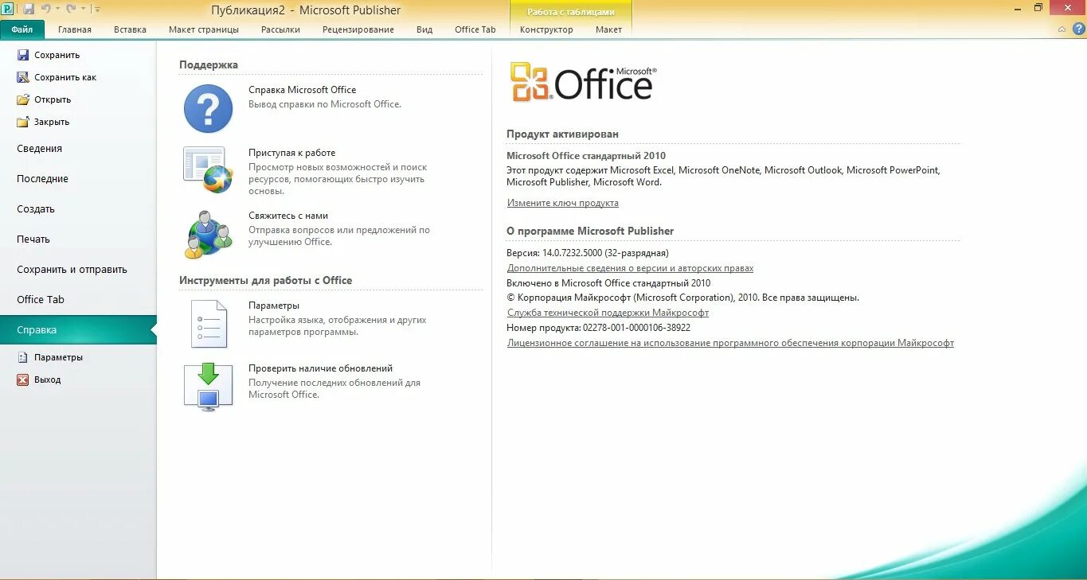Screen dimensions: 1087x580
Task: Open the Рассылки tab
Action: click(x=280, y=29)
